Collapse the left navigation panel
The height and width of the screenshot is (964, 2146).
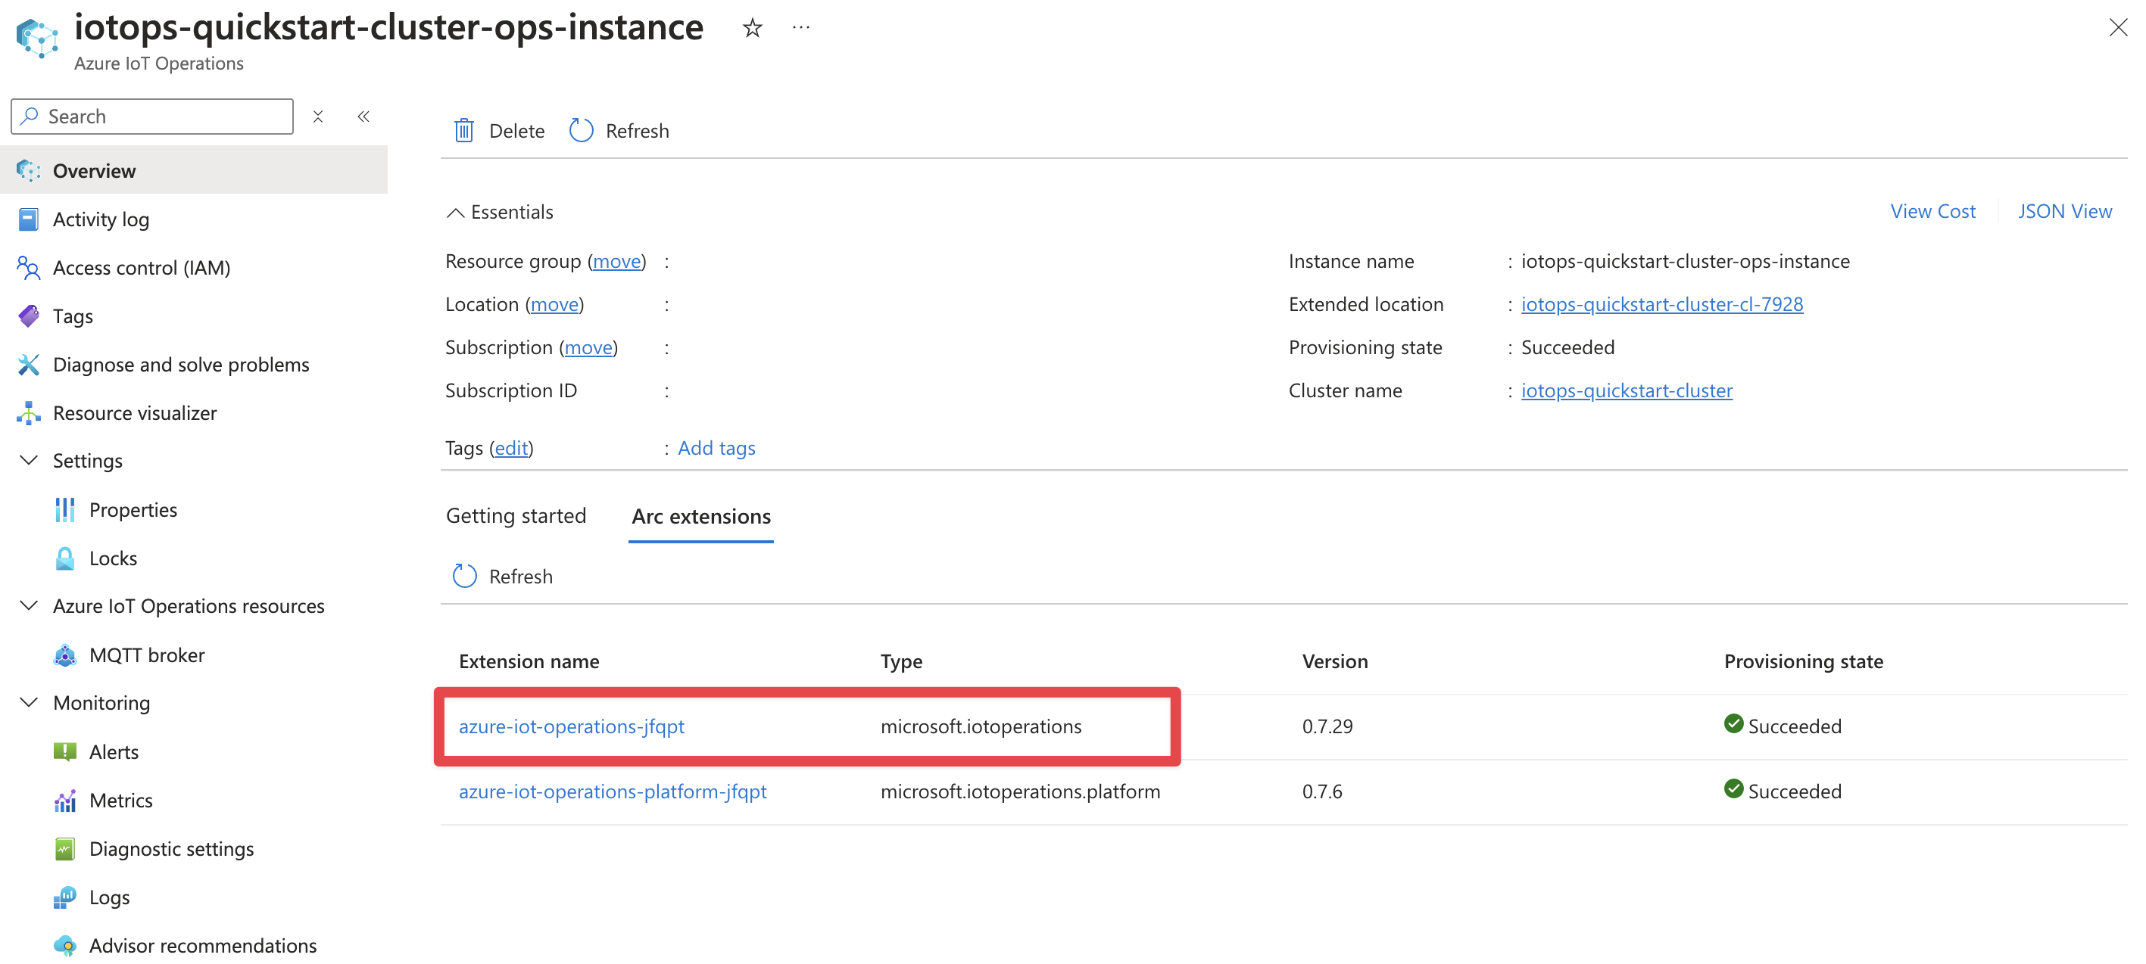361,117
